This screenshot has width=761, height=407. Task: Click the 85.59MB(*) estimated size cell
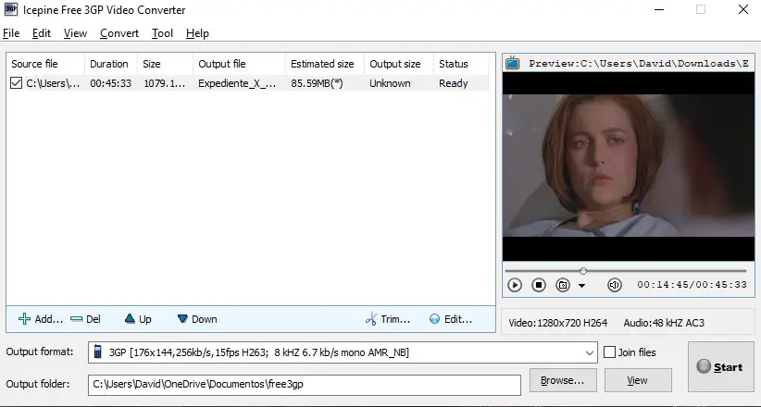(317, 83)
